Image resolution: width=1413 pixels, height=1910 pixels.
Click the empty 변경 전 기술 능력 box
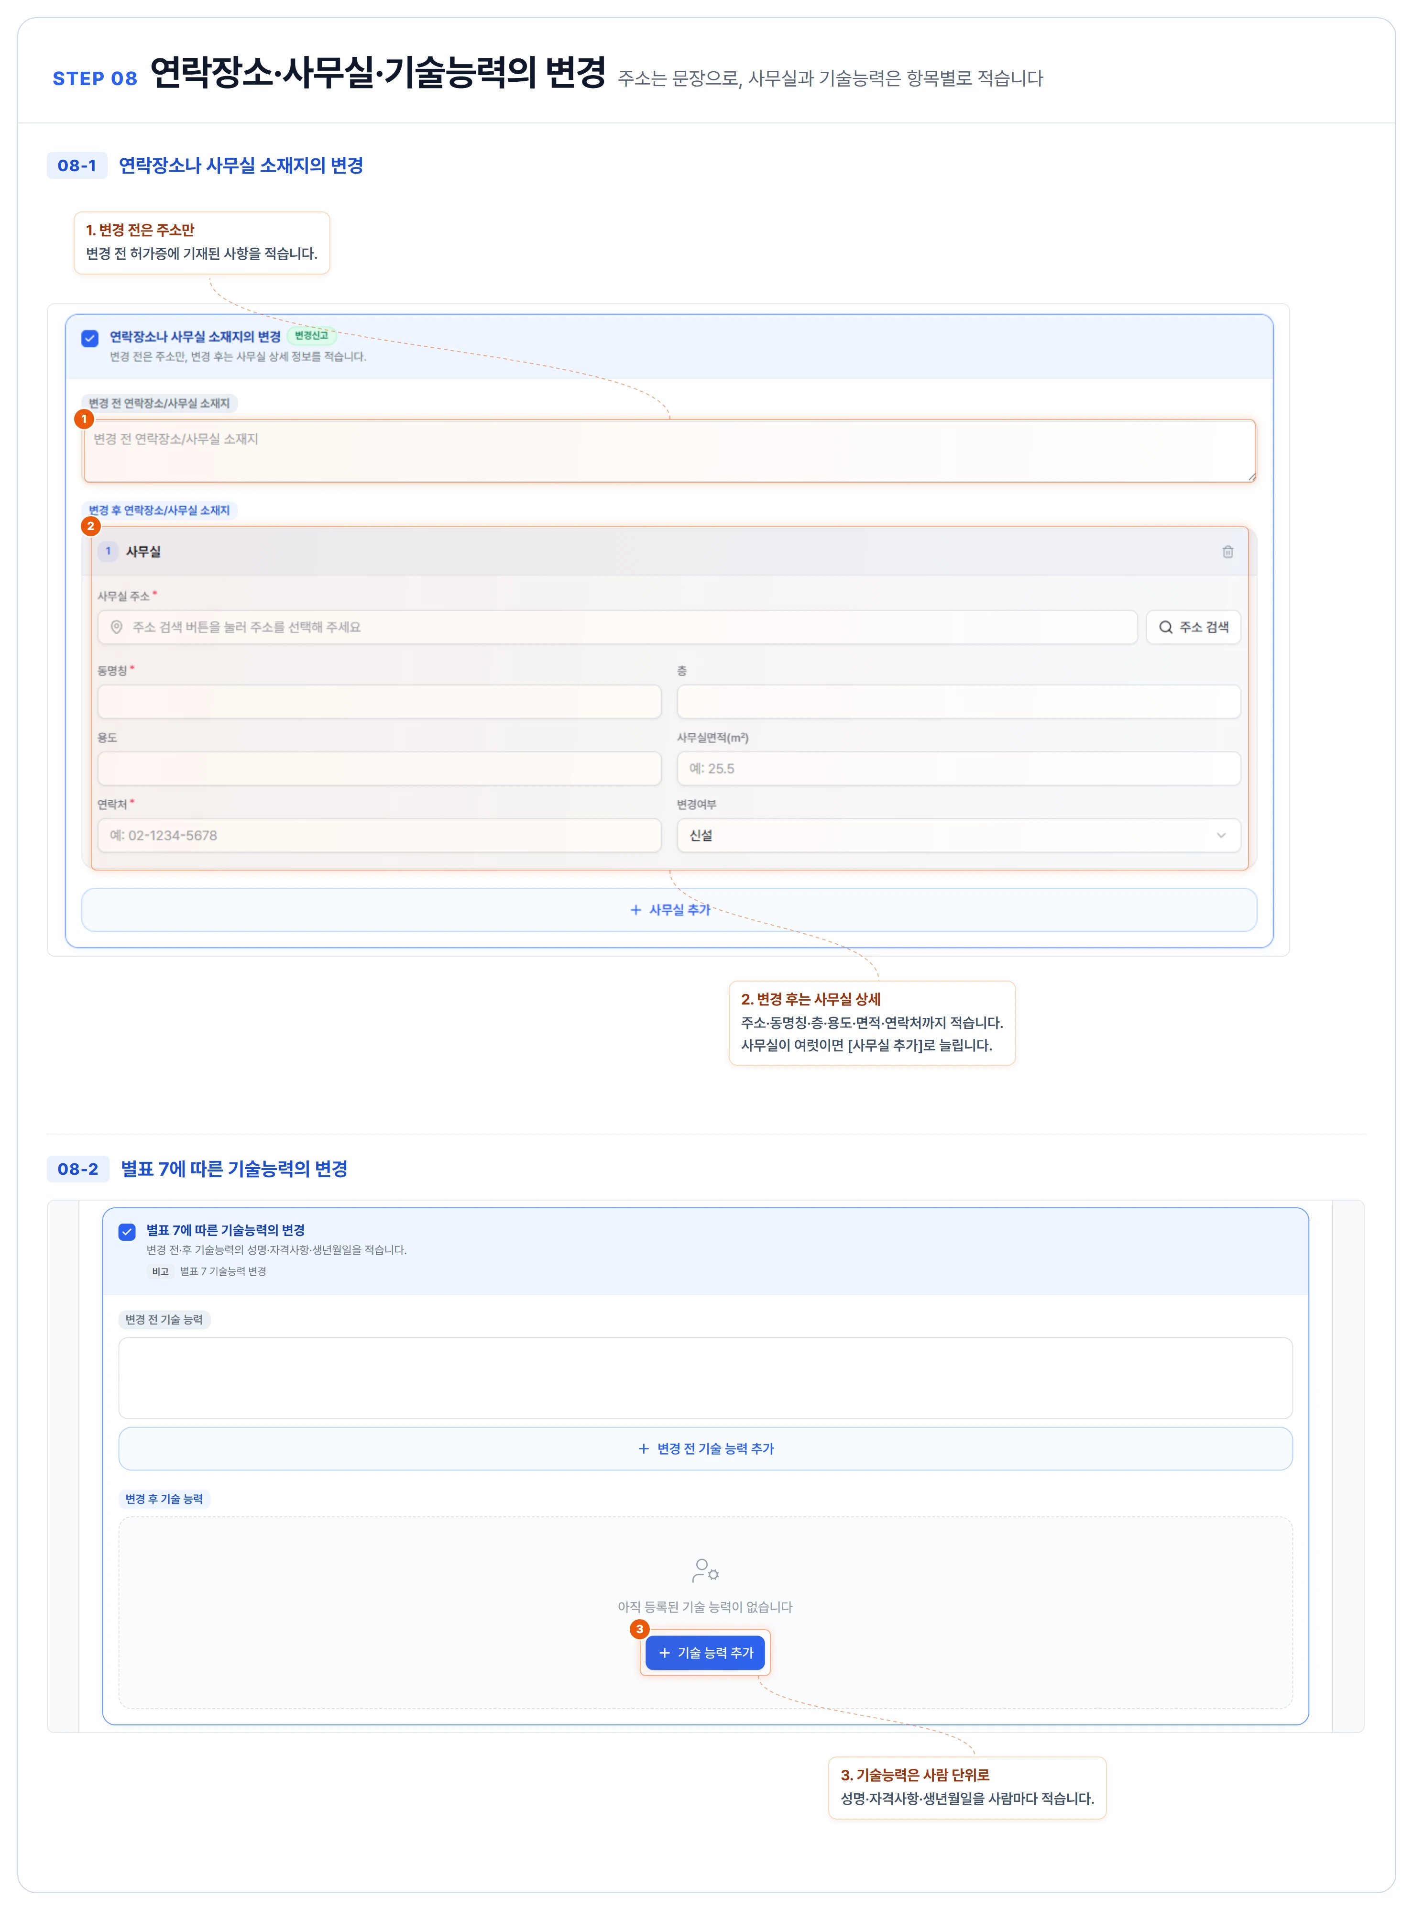pos(705,1378)
